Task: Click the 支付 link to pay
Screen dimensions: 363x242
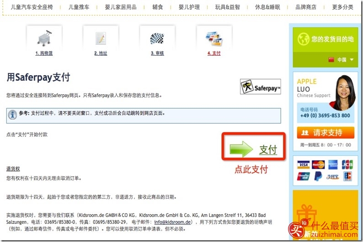Action: (x=268, y=150)
